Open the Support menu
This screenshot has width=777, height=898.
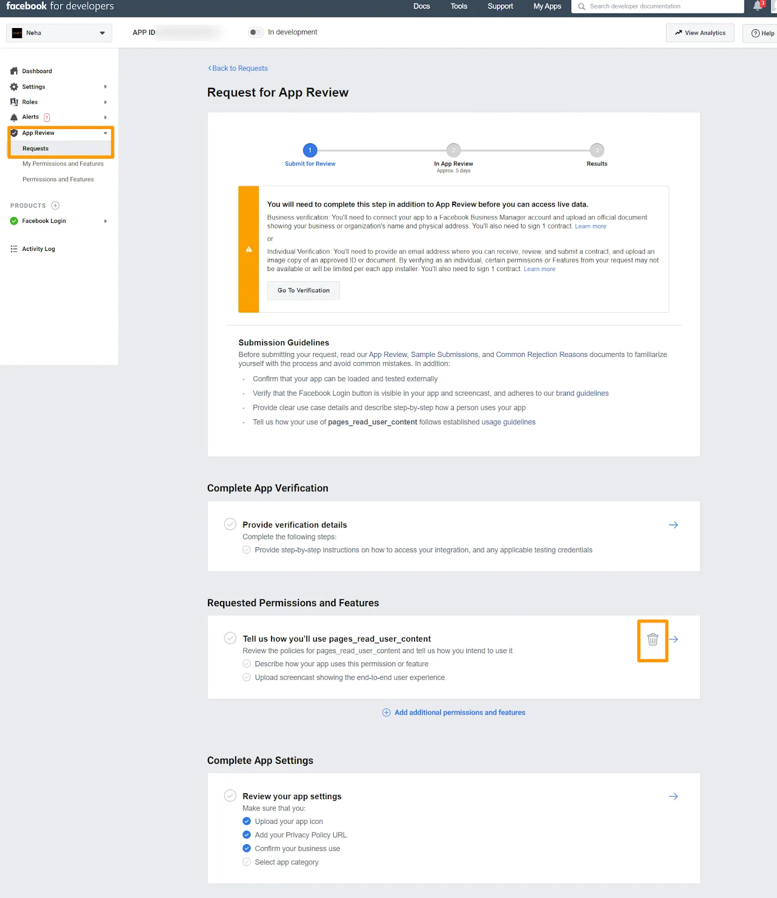point(500,6)
